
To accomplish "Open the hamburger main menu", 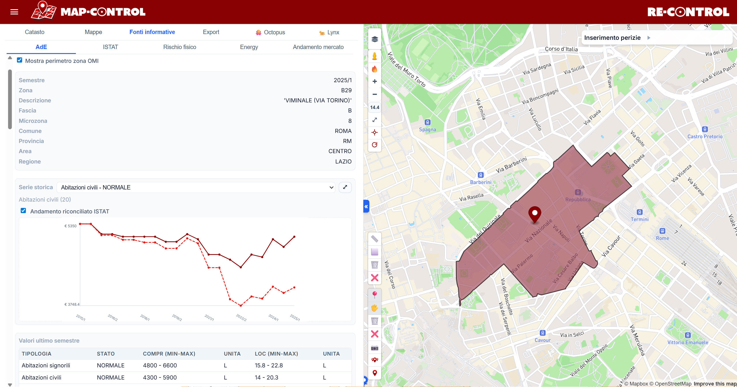I will (14, 12).
